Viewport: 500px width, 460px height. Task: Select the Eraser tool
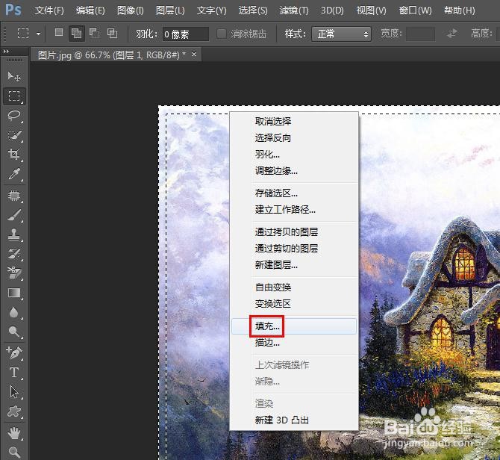(x=14, y=273)
